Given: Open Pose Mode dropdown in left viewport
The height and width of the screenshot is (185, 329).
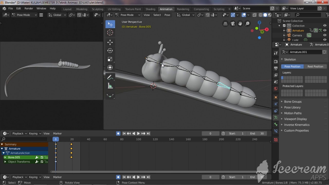Looking at the screenshot, I should (24, 15).
